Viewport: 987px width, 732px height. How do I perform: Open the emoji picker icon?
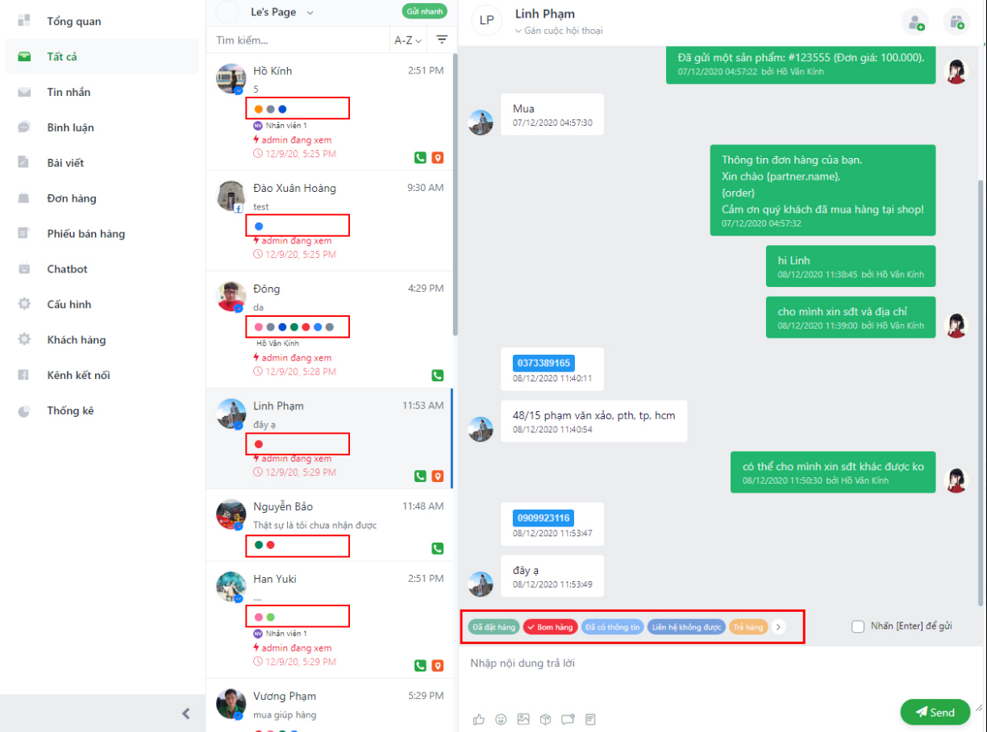501,719
